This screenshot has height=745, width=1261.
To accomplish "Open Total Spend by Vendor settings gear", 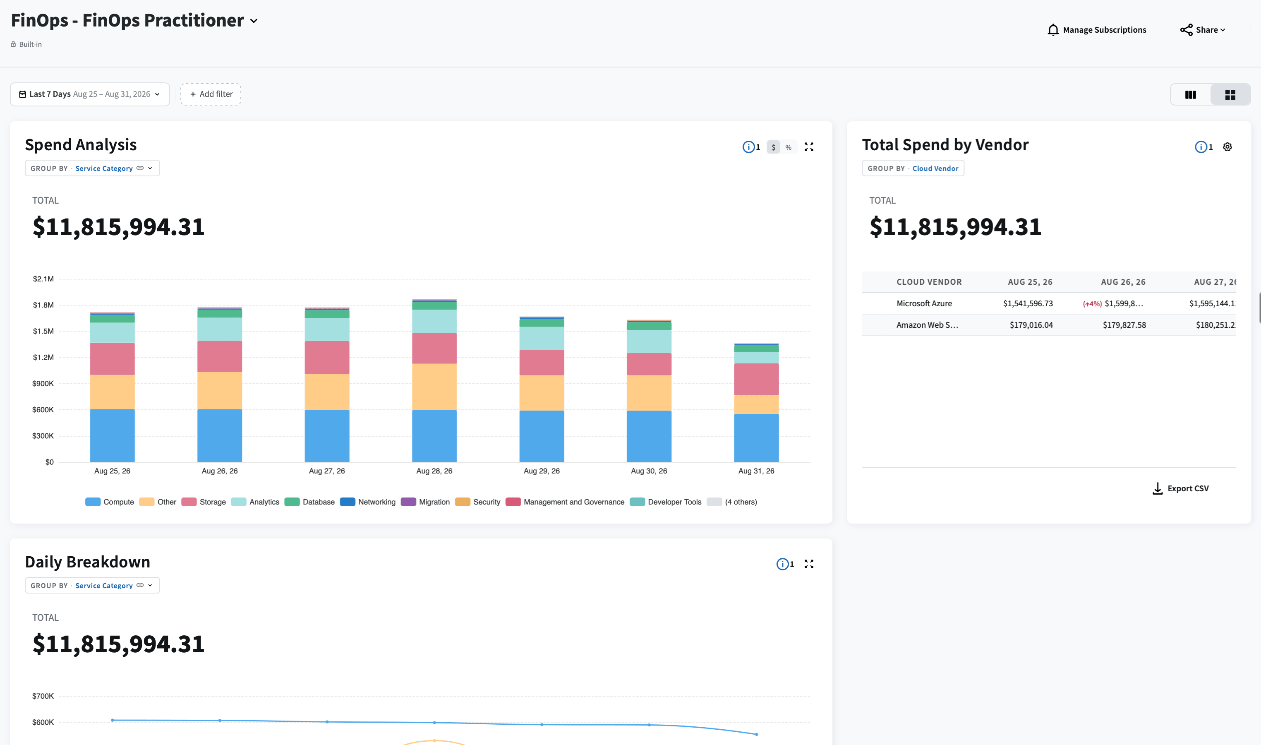I will click(1227, 147).
